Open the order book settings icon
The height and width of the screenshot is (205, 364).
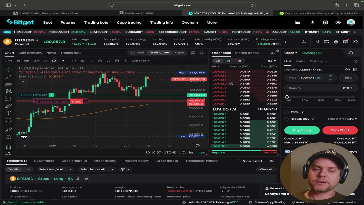[272, 53]
